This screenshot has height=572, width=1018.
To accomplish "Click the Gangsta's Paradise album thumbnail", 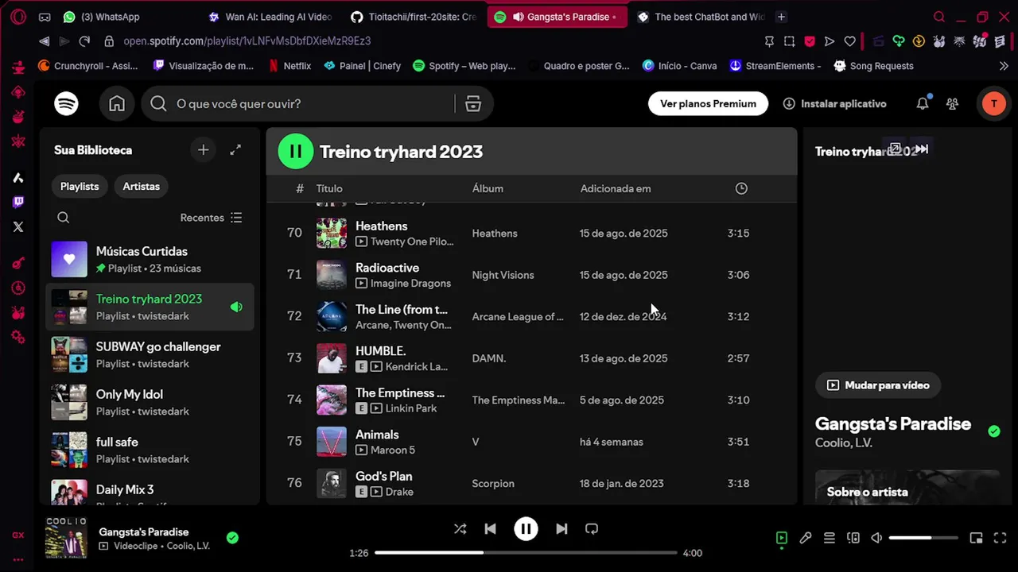I will (66, 538).
